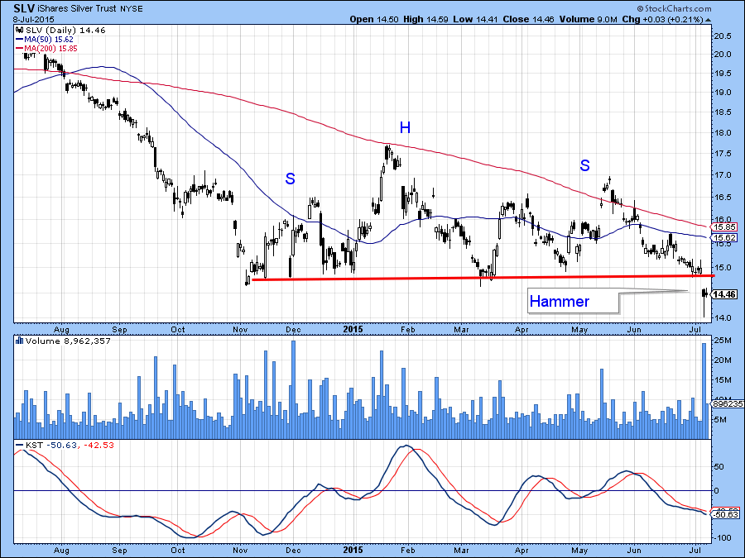The width and height of the screenshot is (745, 558).
Task: Click the 25M volume axis label
Action: click(722, 341)
